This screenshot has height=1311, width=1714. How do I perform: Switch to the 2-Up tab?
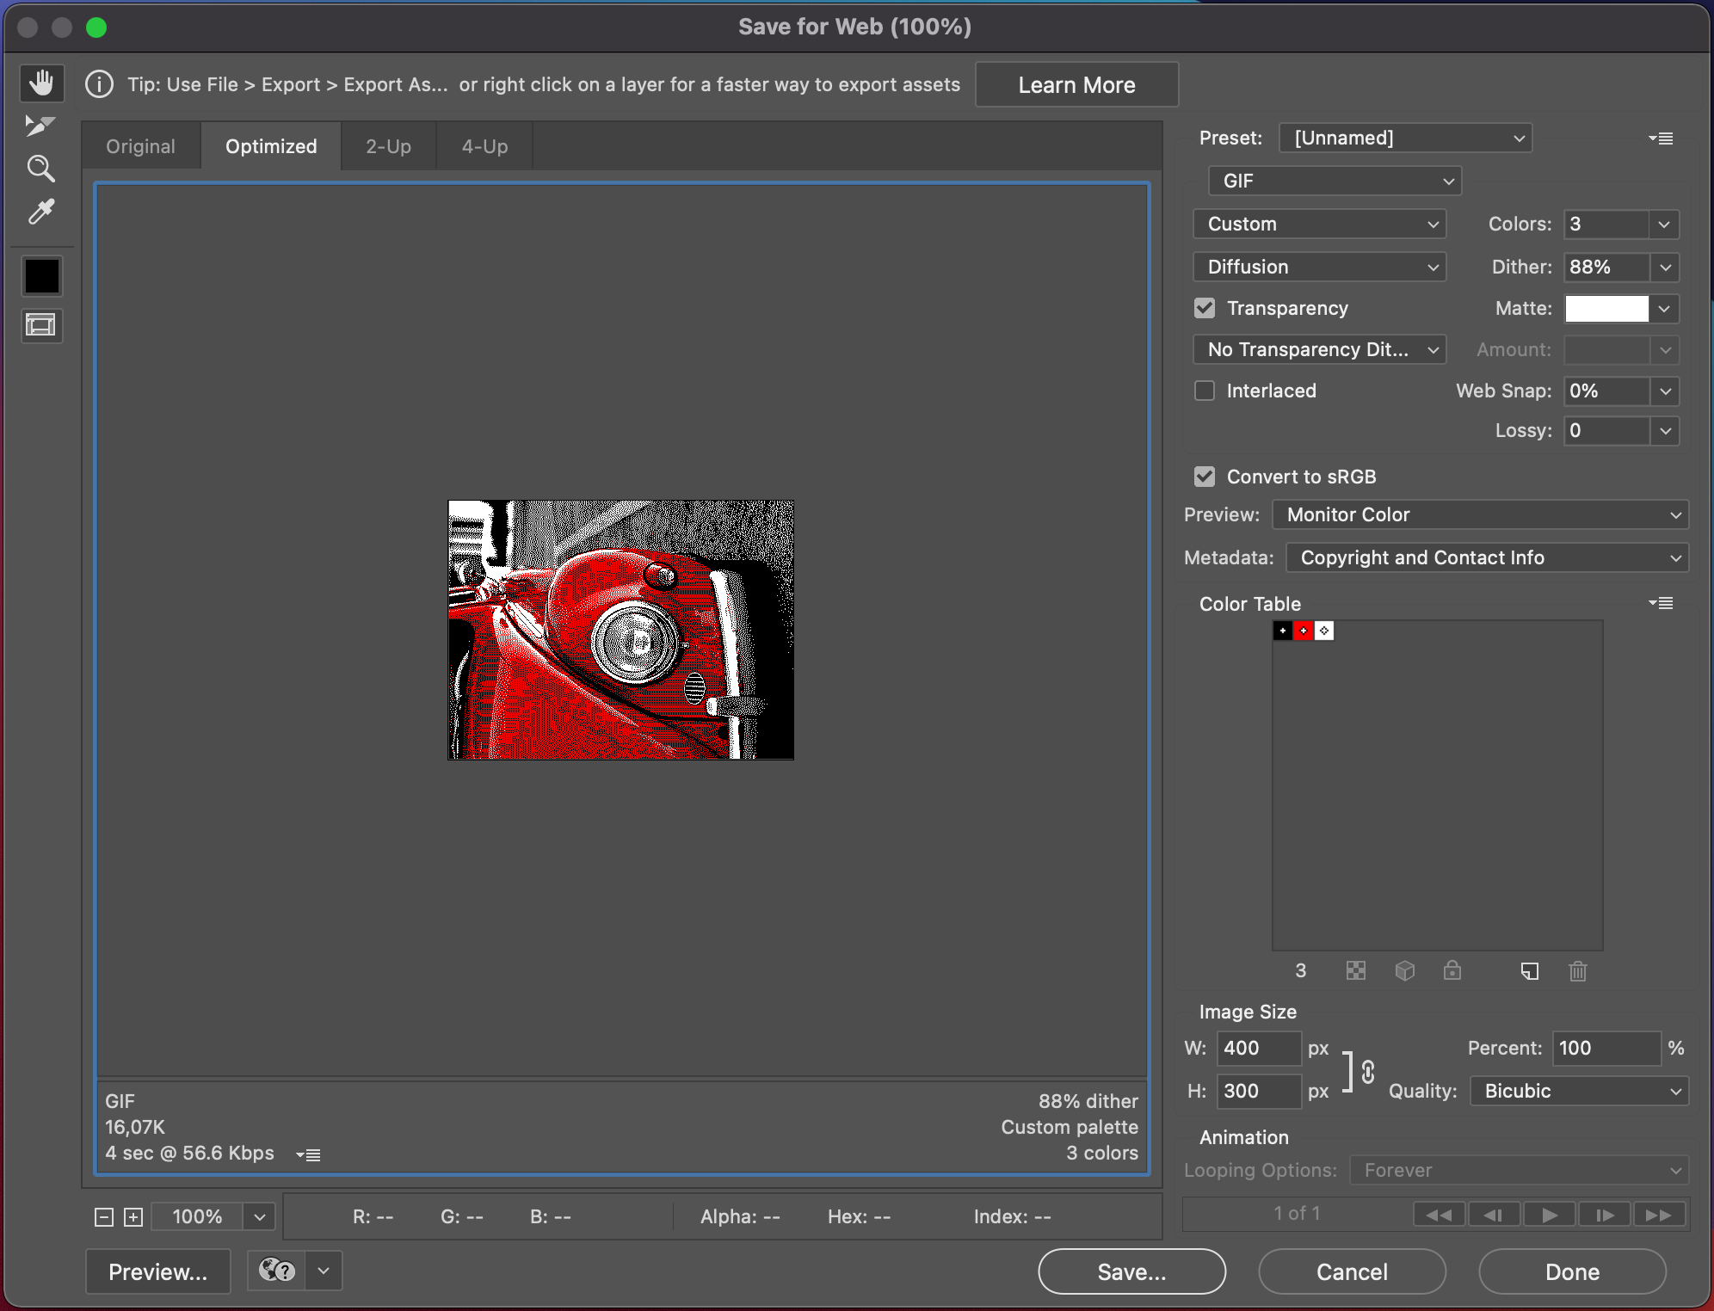pos(388,146)
